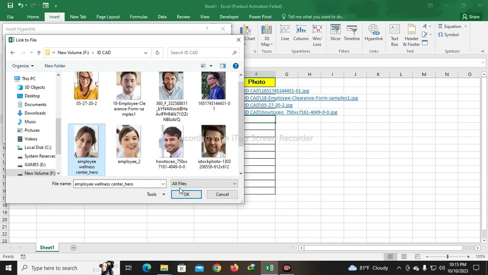
Task: Save the workbook from the quick access toolbar
Action: (x=10, y=6)
